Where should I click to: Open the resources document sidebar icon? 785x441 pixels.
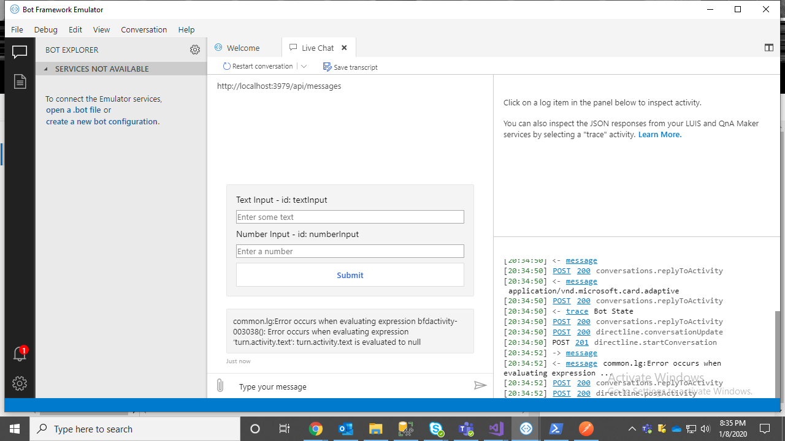pyautogui.click(x=20, y=81)
